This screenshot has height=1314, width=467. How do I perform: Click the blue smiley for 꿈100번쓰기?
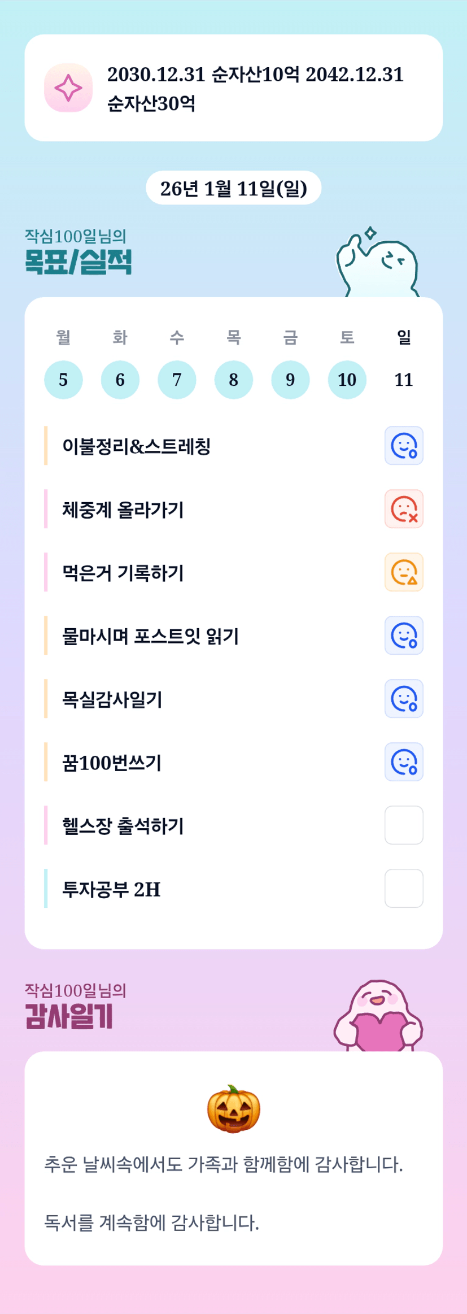coord(404,762)
